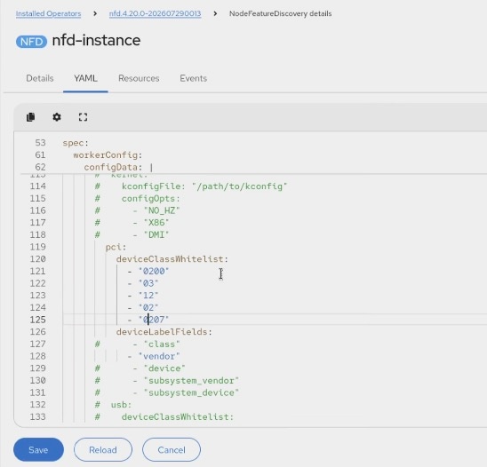The width and height of the screenshot is (487, 467).
Task: Click the pci: key on line 119
Action: pos(116,247)
